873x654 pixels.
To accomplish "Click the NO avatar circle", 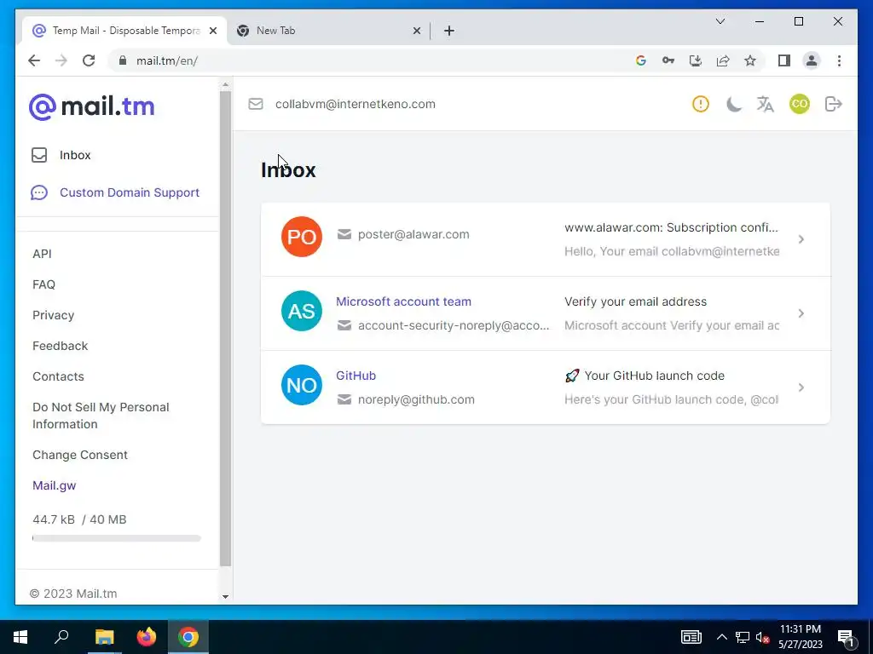I will click(302, 385).
